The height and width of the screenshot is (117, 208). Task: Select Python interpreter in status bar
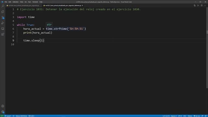[x=21, y=116]
